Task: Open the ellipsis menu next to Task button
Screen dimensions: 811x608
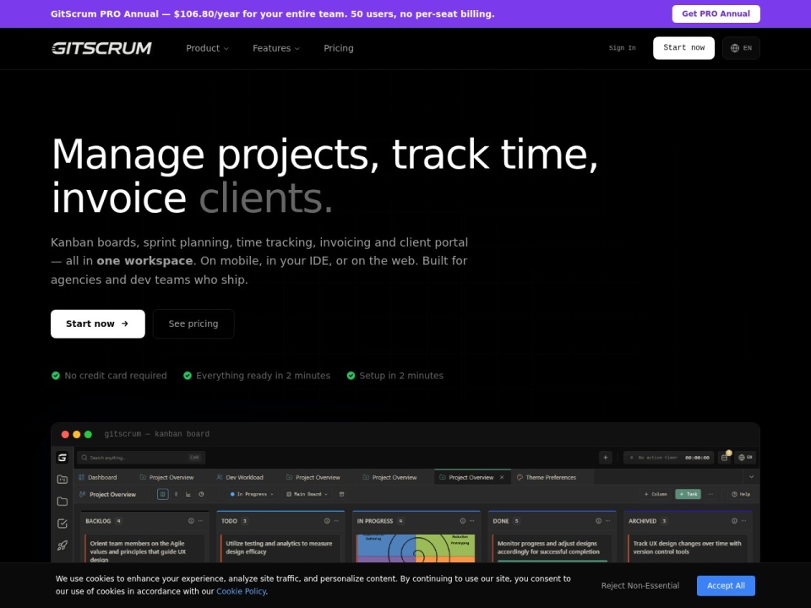Action: pos(710,494)
